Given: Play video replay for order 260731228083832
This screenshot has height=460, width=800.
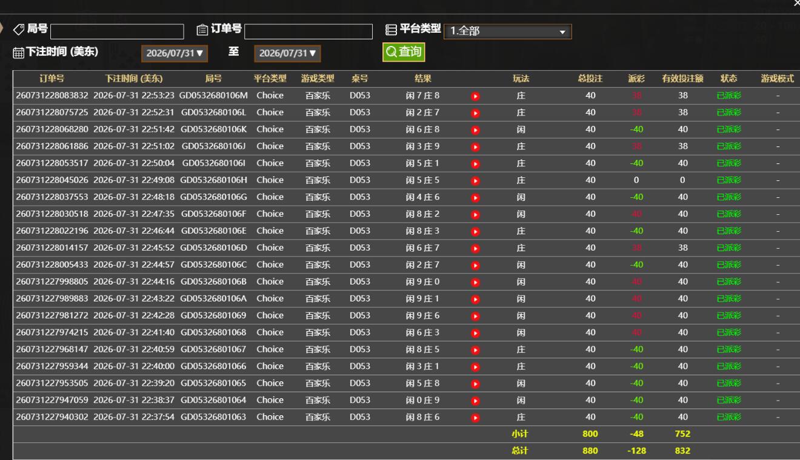Looking at the screenshot, I should click(x=476, y=96).
